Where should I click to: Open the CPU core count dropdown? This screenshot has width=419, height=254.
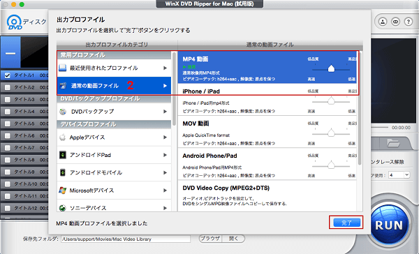tap(399, 175)
